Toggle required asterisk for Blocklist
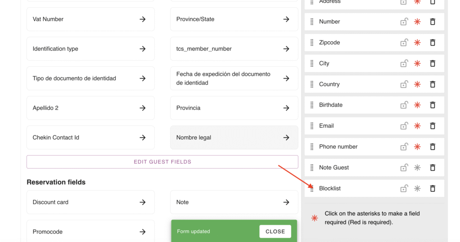This screenshot has height=242, width=460. coord(417,189)
